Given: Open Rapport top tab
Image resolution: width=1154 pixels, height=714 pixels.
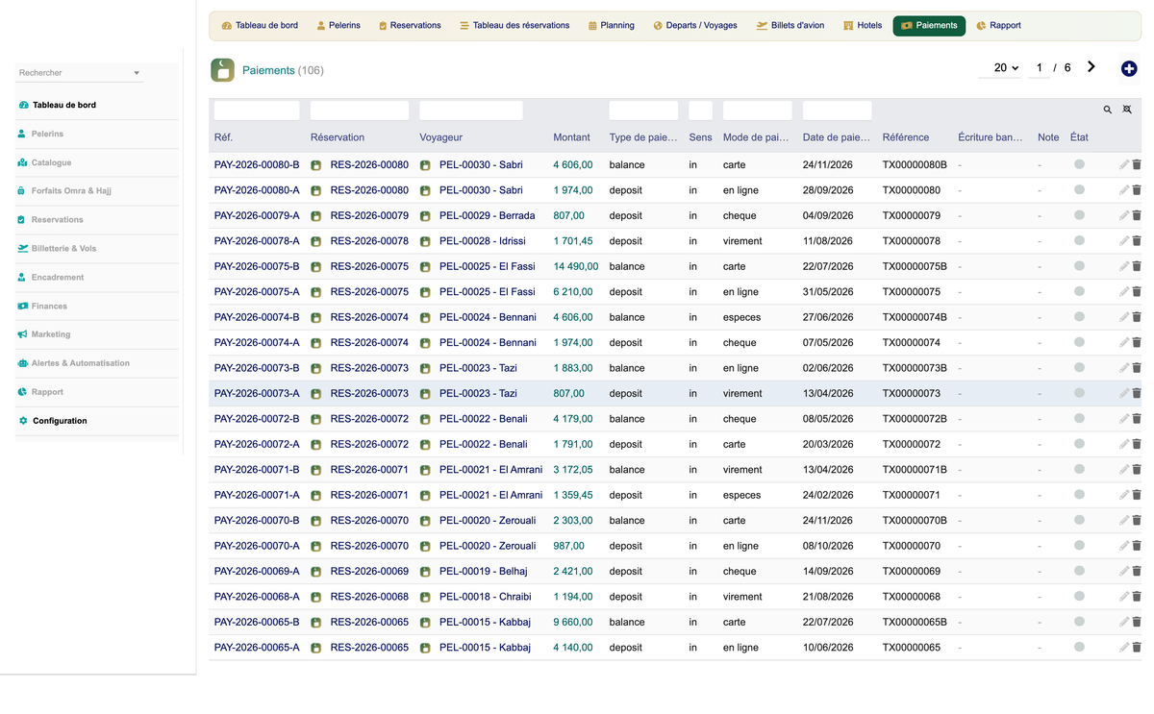Looking at the screenshot, I should point(998,26).
